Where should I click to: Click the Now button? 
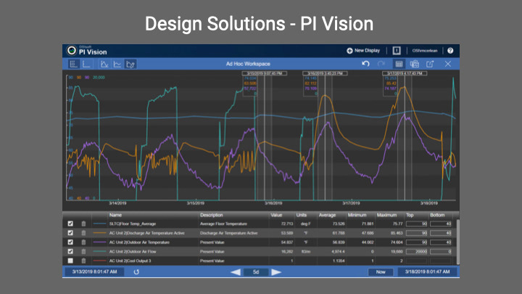click(381, 272)
